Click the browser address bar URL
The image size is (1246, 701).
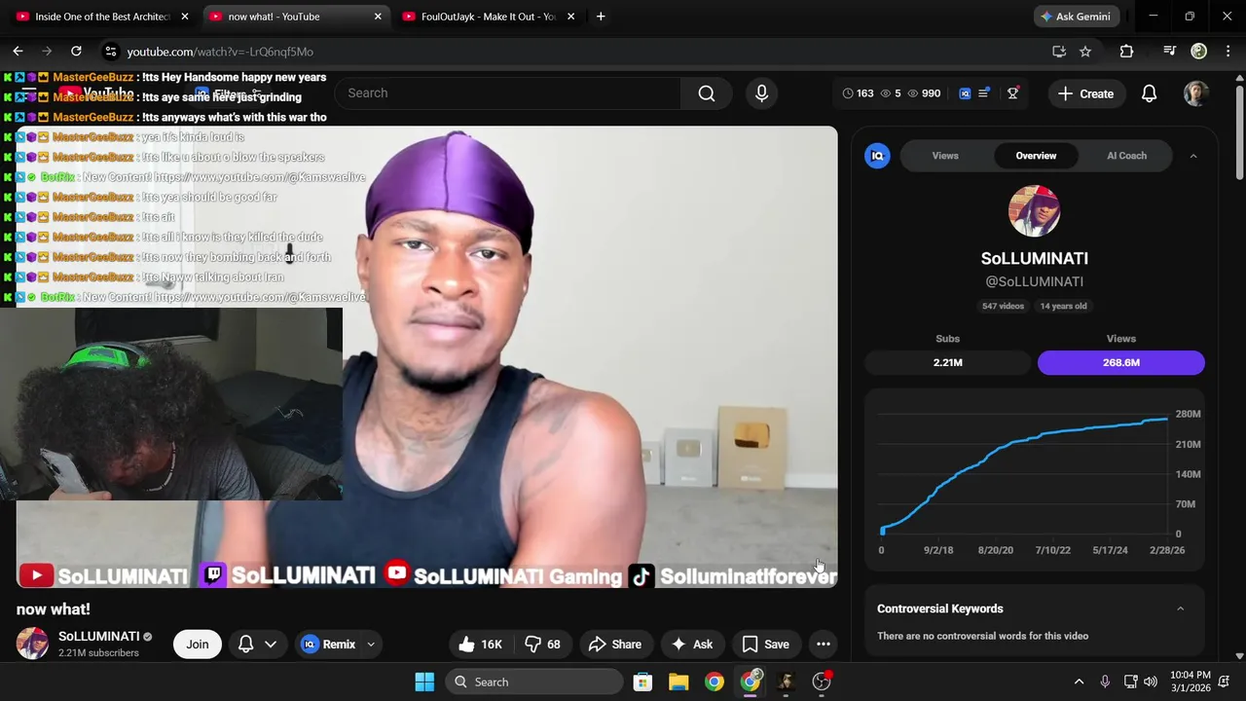[220, 52]
